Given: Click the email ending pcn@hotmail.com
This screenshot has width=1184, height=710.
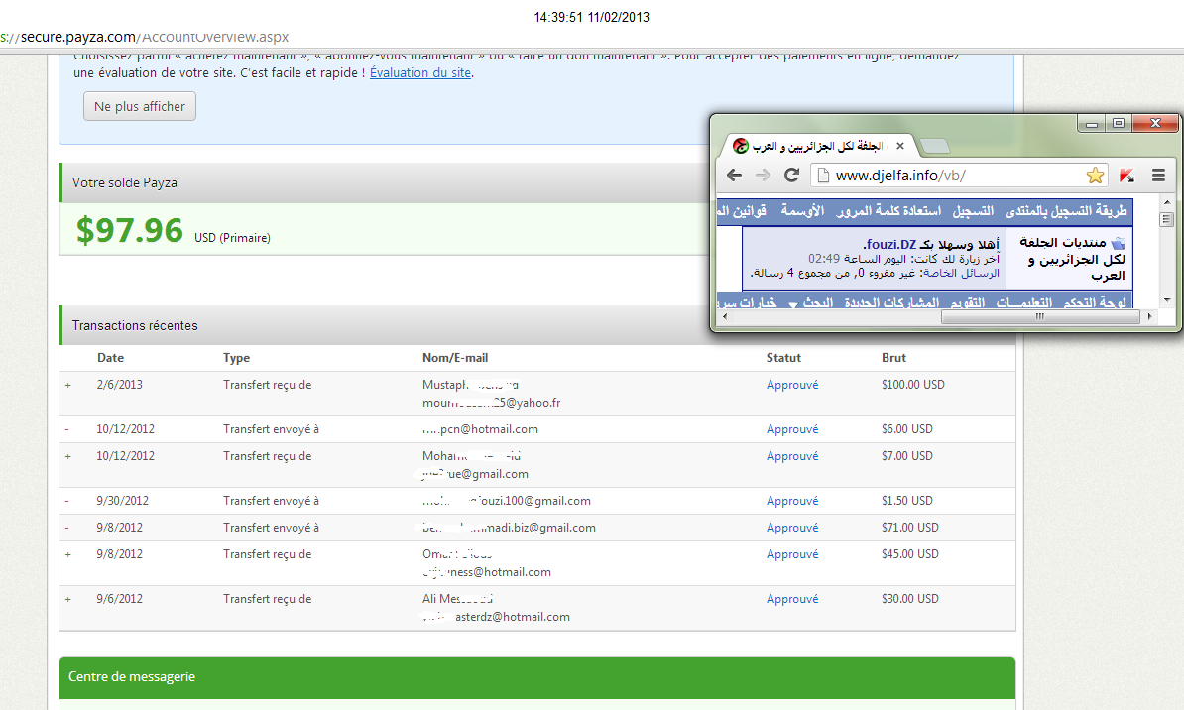Looking at the screenshot, I should [x=480, y=429].
